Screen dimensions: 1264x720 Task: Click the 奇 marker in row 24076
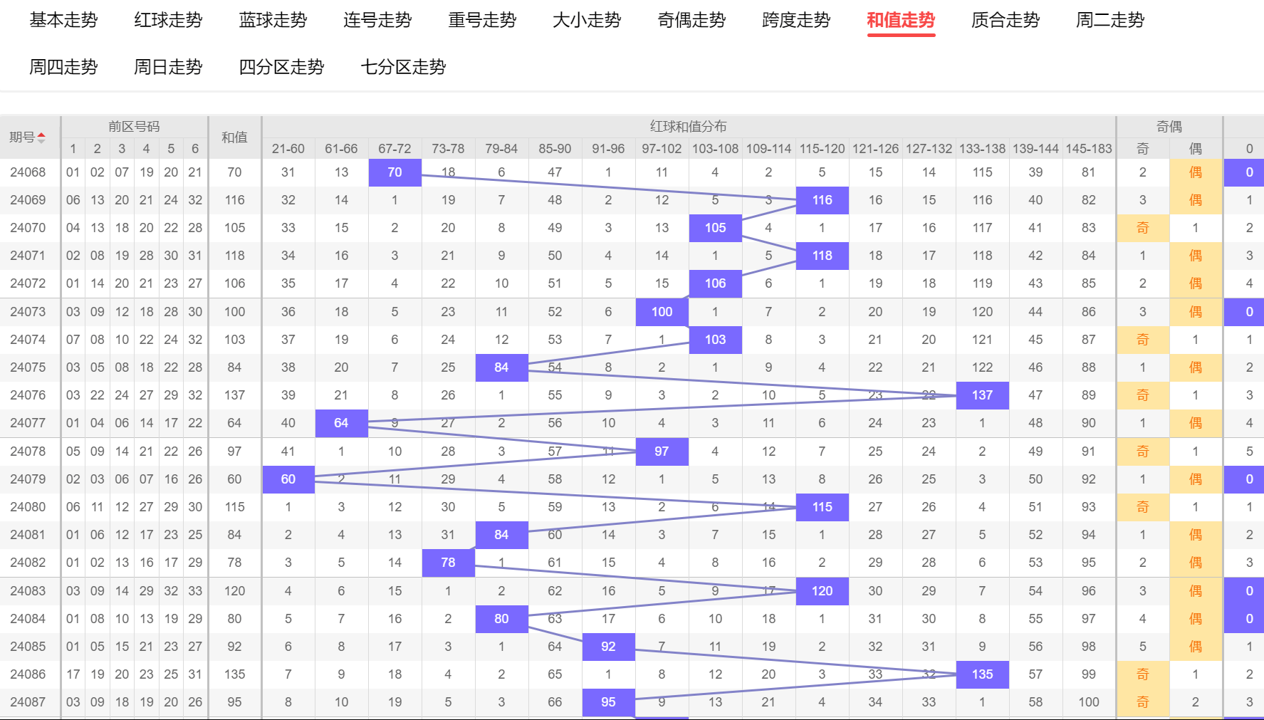[1142, 395]
